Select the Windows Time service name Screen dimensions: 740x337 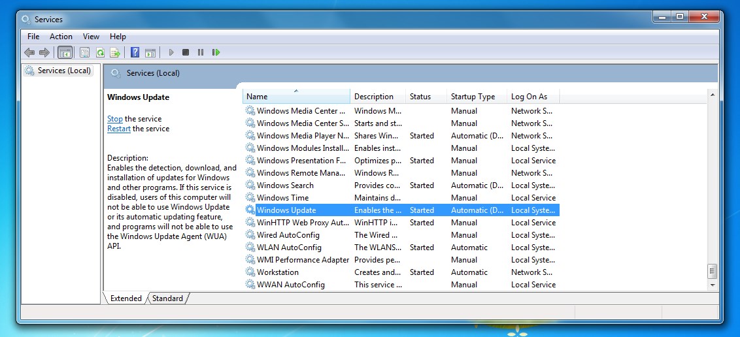pos(282,197)
